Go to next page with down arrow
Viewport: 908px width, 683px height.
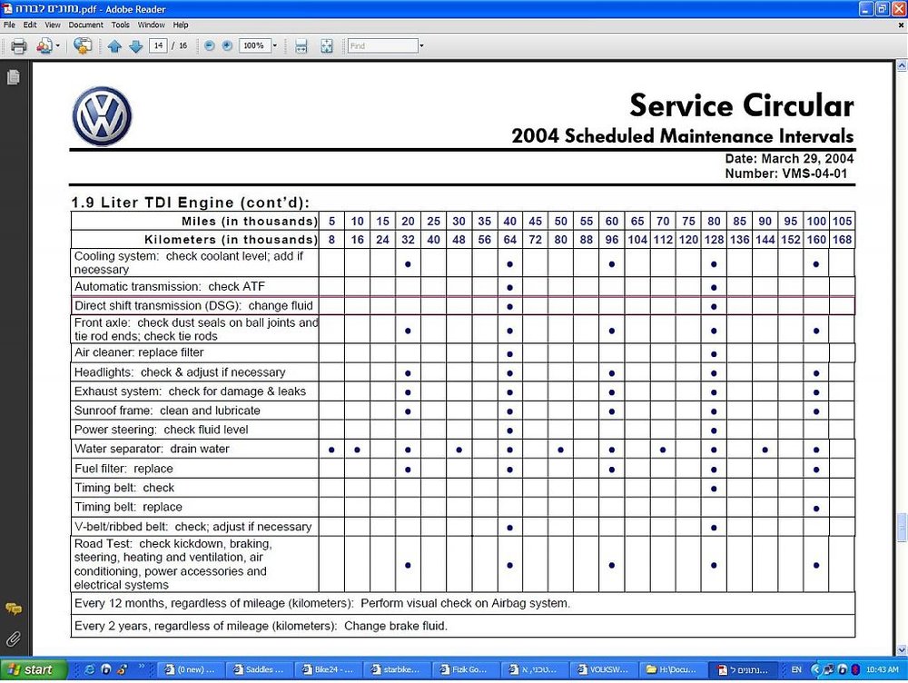(x=135, y=45)
